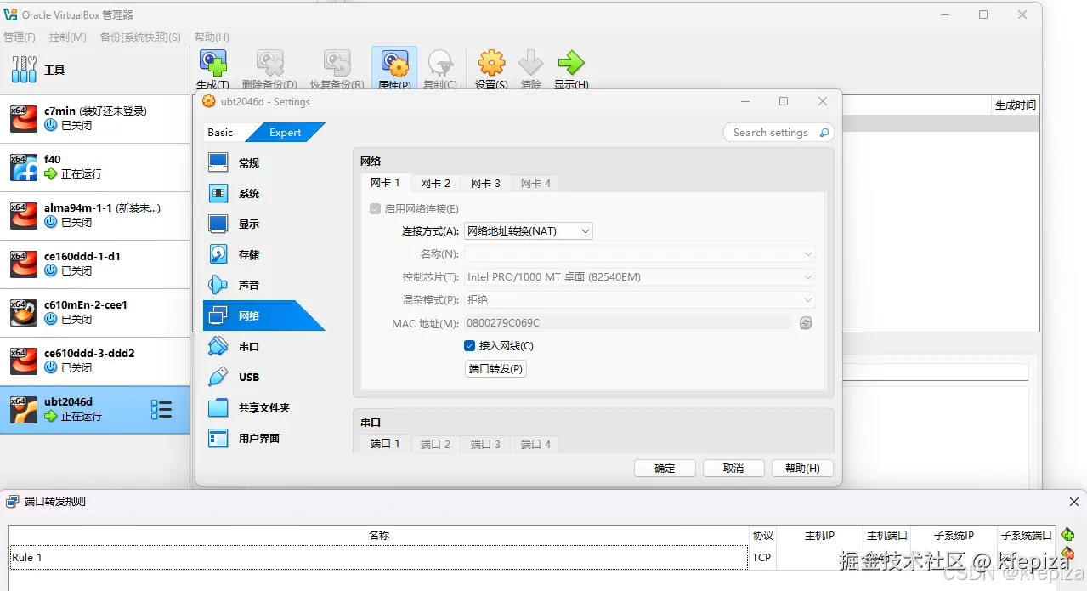The image size is (1087, 591).
Task: Select the 网卡 2 adapter tab
Action: click(x=436, y=183)
